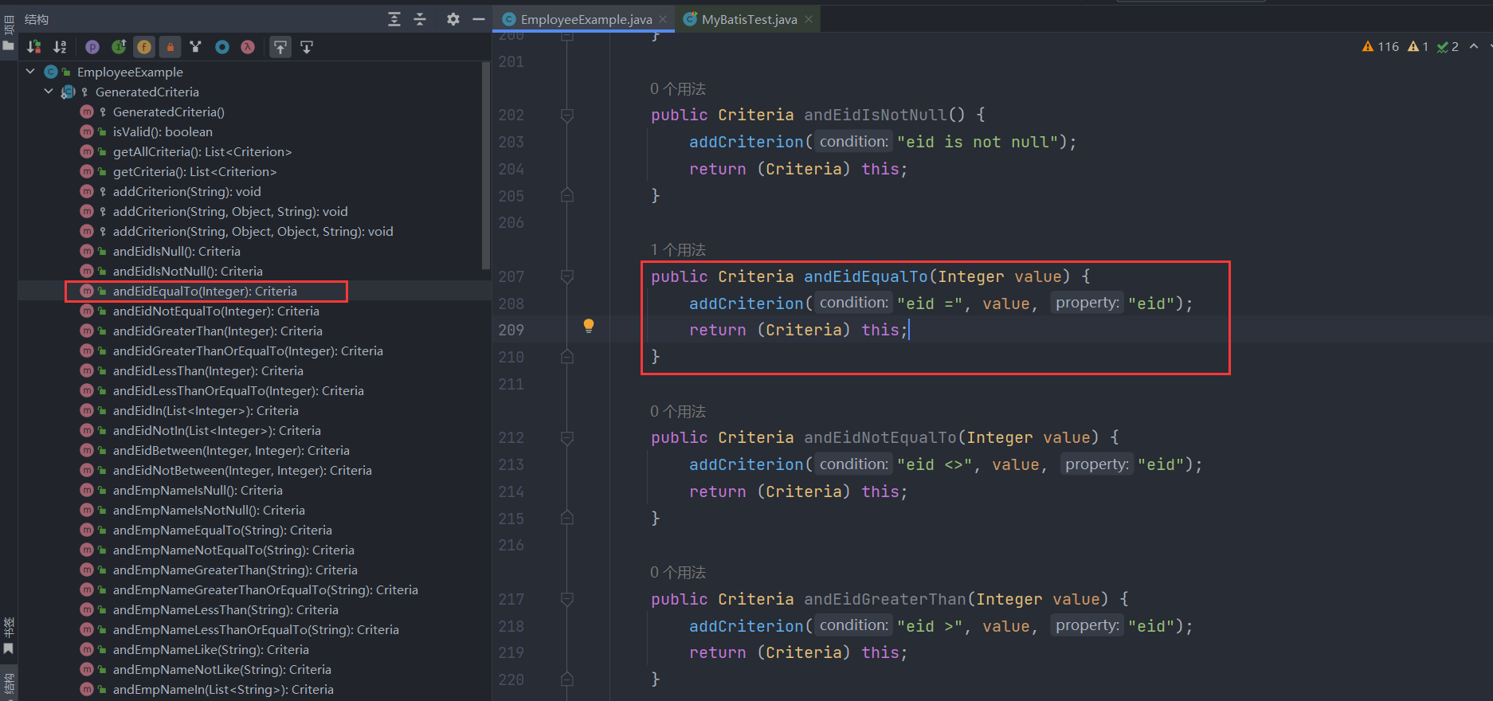The height and width of the screenshot is (701, 1493).
Task: Collapse the EmployeeExample tree node
Action: (30, 72)
